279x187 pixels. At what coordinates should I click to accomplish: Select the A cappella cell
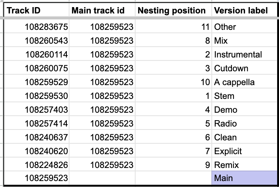click(x=245, y=82)
